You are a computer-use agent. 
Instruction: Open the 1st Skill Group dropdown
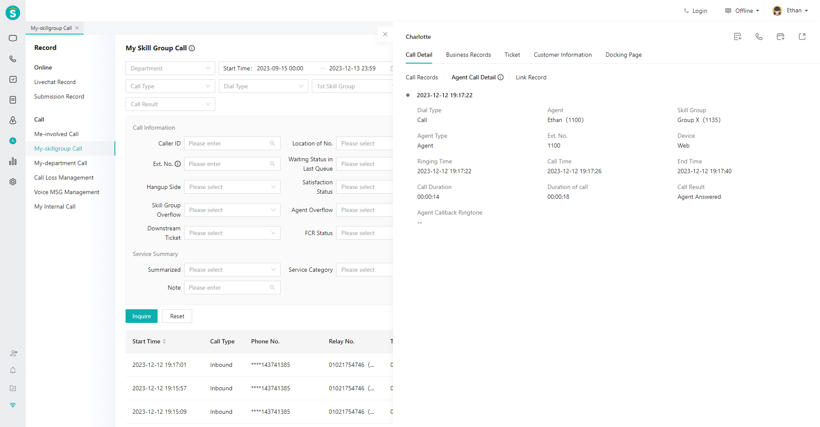352,86
